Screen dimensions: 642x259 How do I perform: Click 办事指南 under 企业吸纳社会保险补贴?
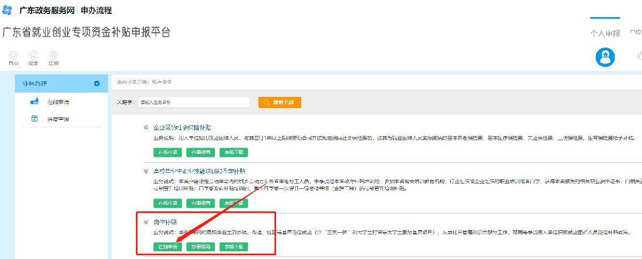pos(201,152)
